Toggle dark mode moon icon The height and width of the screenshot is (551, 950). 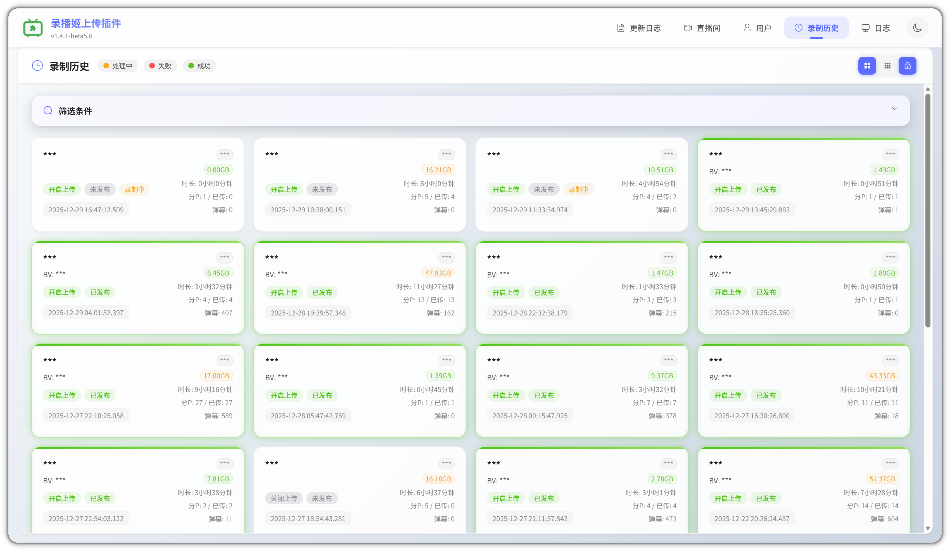[x=917, y=28]
